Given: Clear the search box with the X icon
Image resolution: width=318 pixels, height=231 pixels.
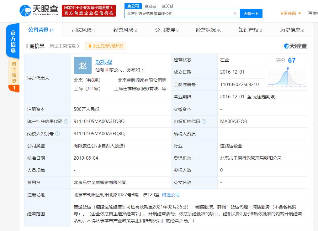Looking at the screenshot, I should [235, 13].
